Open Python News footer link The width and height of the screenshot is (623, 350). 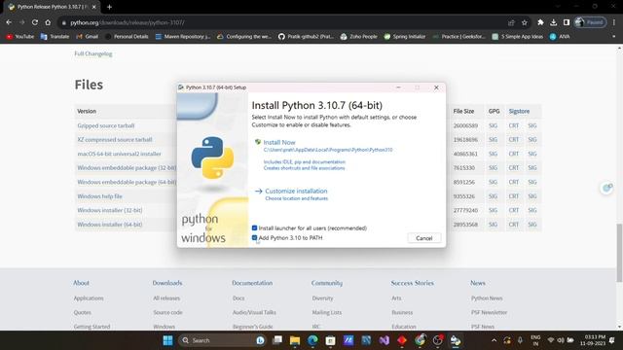487,298
